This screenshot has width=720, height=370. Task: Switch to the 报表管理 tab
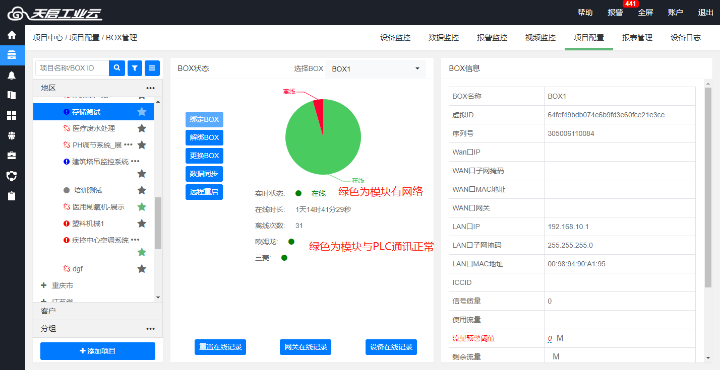[637, 38]
